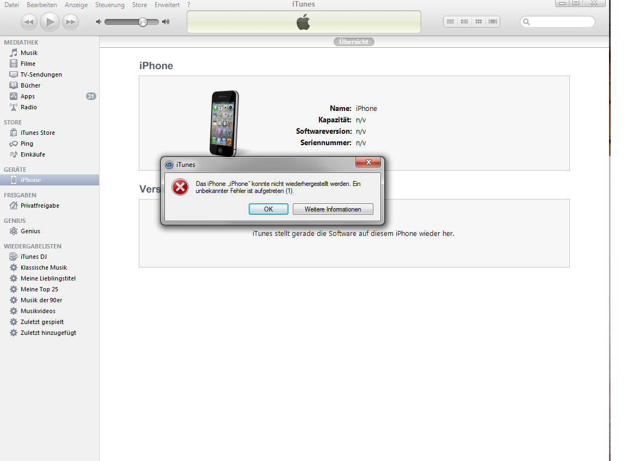Screen dimensions: 627x461
Task: Open the iTunes DJ playlist
Action: click(33, 257)
